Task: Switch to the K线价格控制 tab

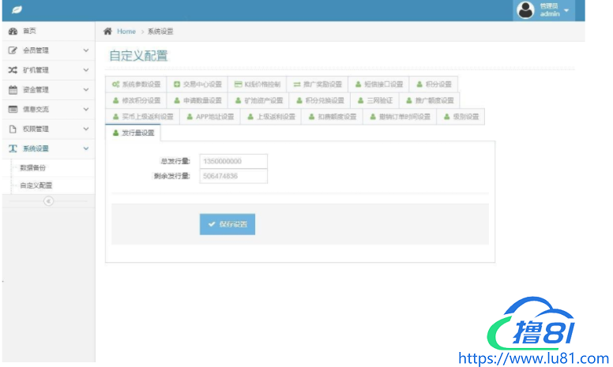Action: coord(257,84)
